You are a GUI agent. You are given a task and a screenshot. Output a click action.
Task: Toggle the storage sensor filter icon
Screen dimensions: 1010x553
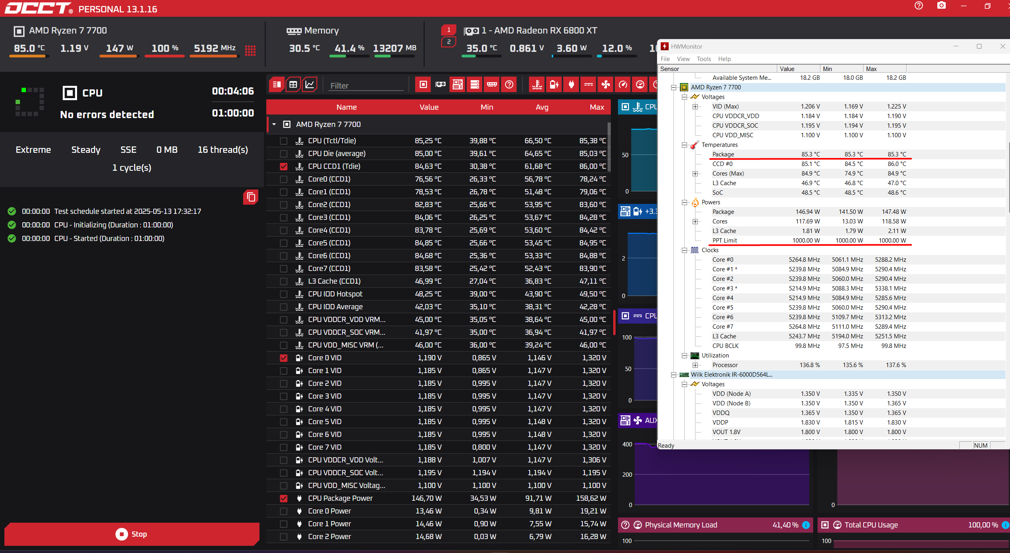coord(475,85)
